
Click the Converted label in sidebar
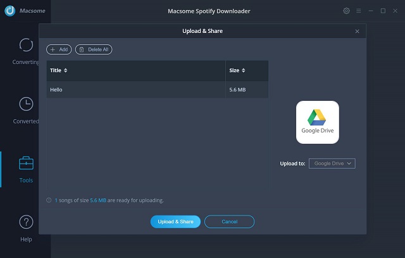(26, 121)
